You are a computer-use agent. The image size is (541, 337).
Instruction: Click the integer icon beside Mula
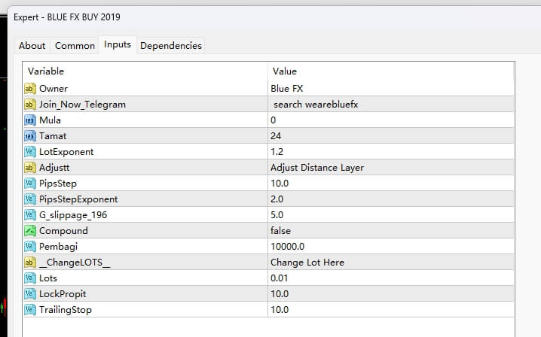click(x=30, y=120)
